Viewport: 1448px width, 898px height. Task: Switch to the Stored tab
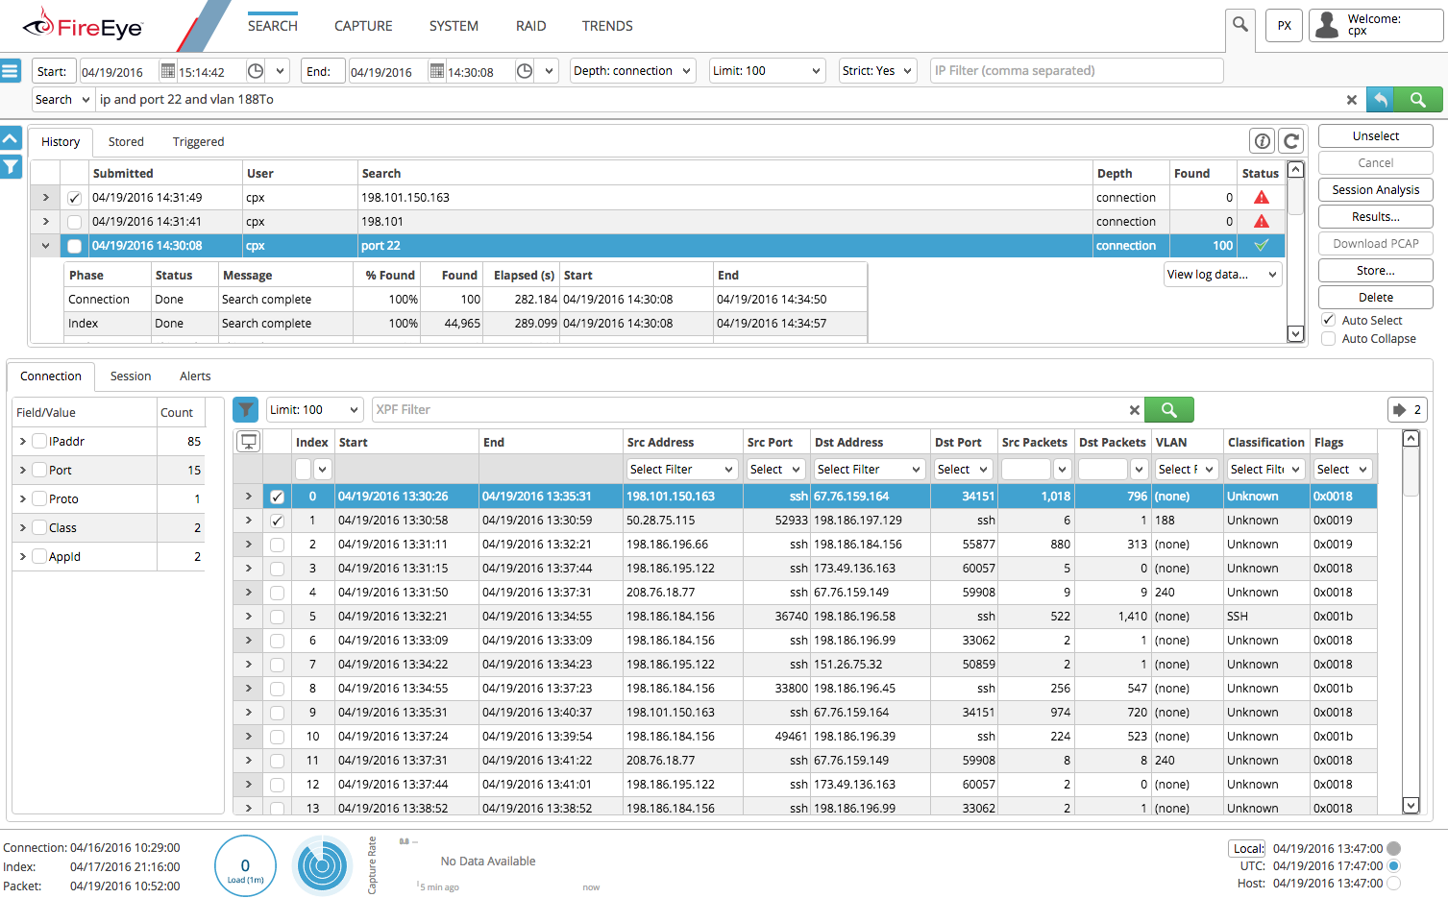(126, 142)
